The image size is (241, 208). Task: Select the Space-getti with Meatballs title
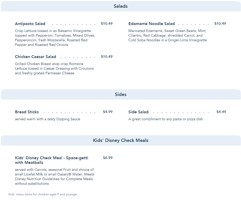(51, 160)
